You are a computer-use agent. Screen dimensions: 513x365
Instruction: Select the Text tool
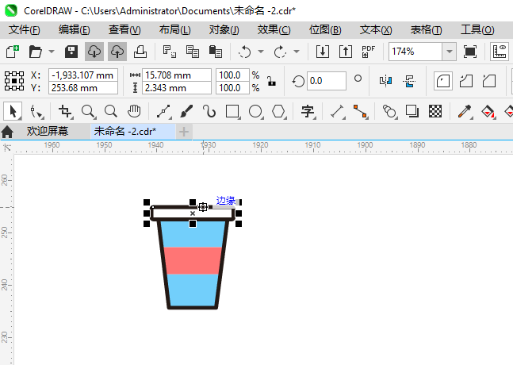[x=308, y=111]
